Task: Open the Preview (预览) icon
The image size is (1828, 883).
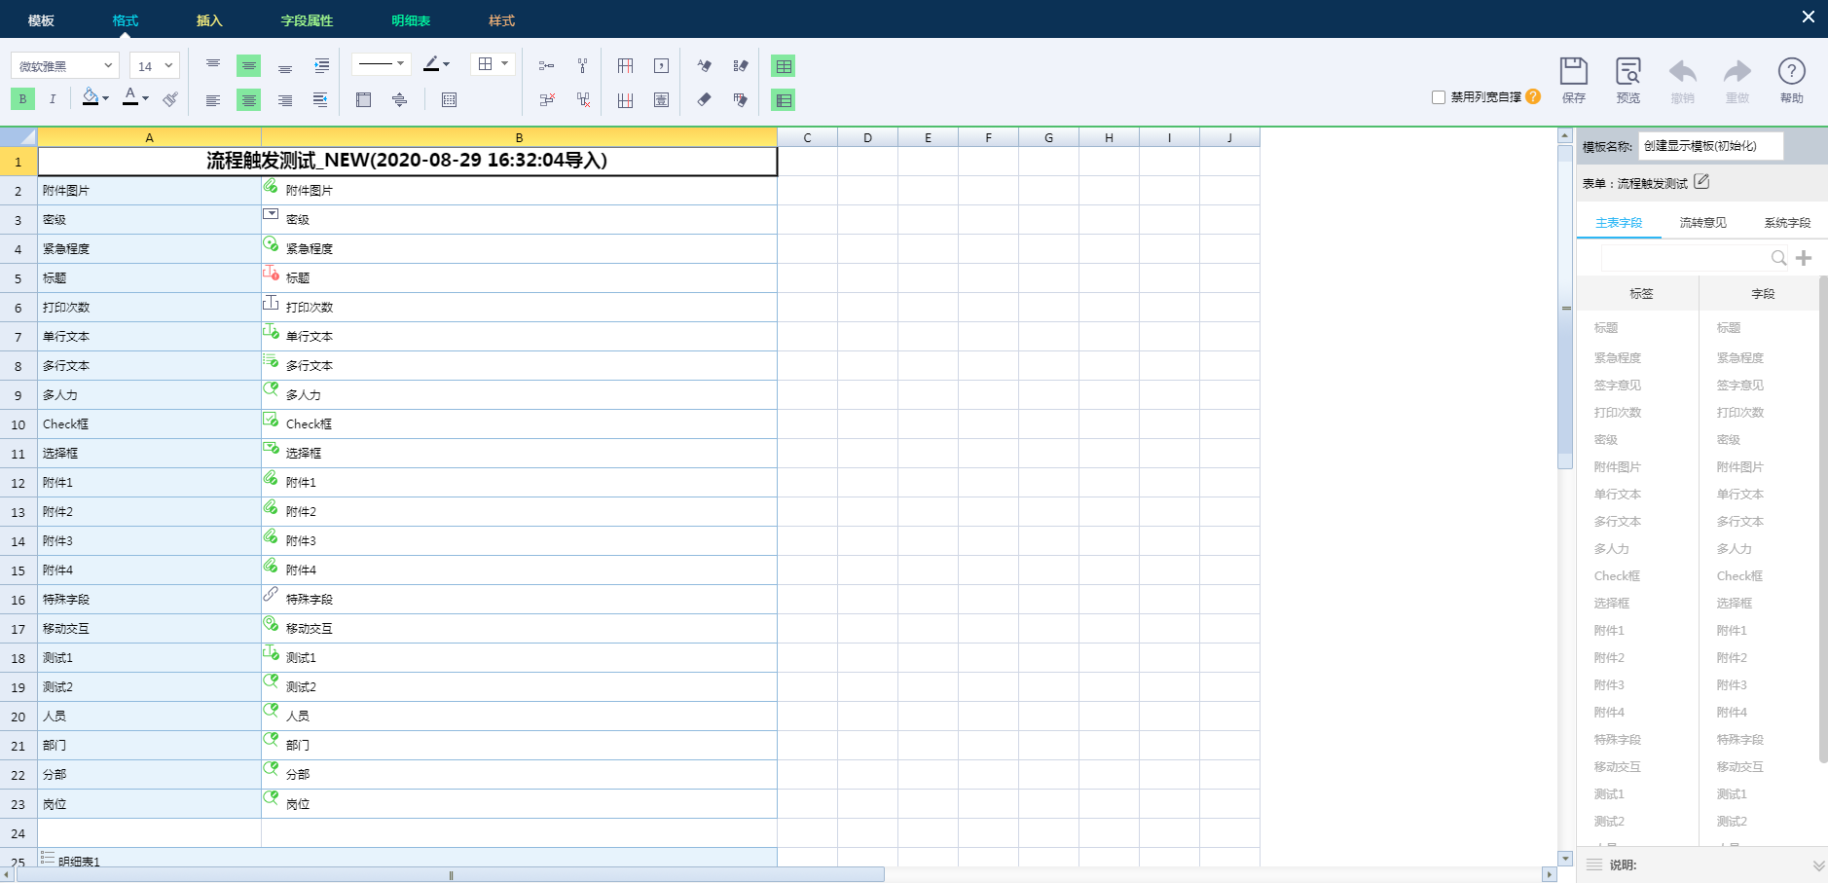Action: click(x=1627, y=79)
